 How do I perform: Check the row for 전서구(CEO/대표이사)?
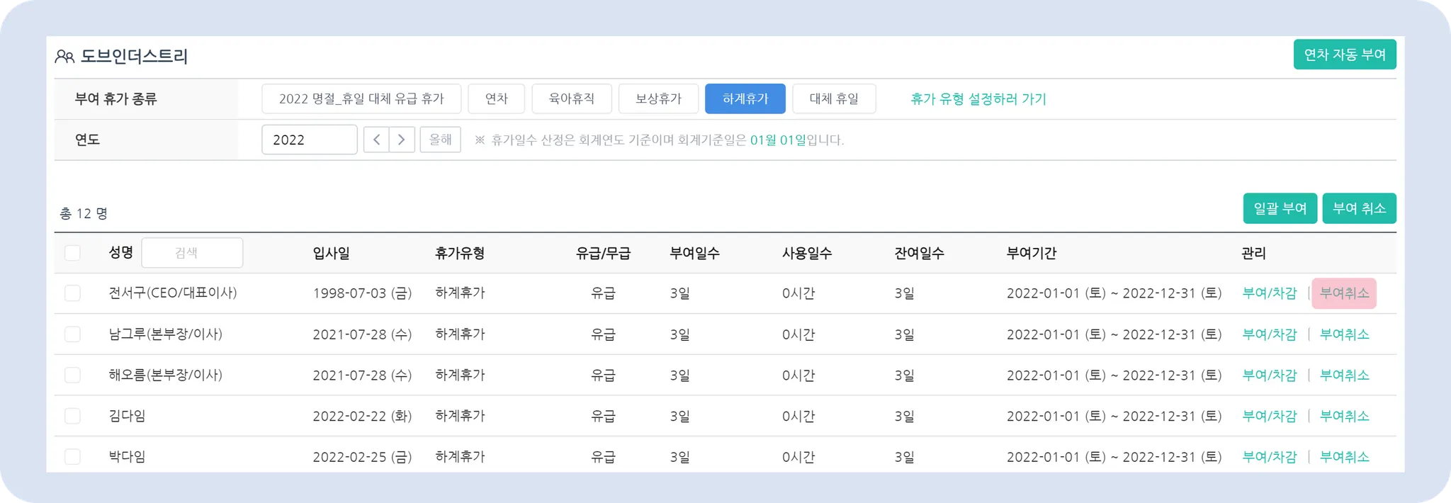point(72,293)
